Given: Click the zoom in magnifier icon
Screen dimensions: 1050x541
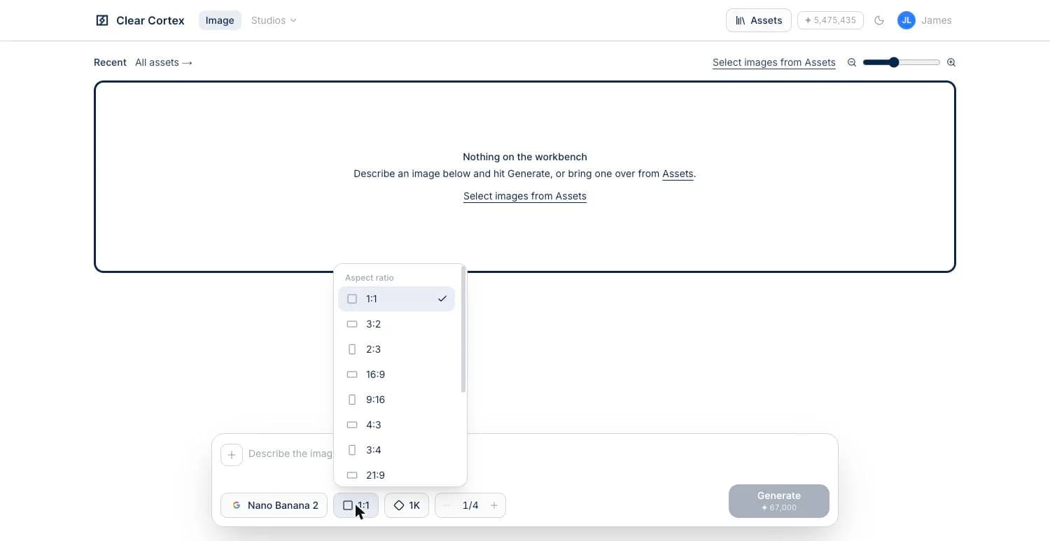Looking at the screenshot, I should click(951, 62).
